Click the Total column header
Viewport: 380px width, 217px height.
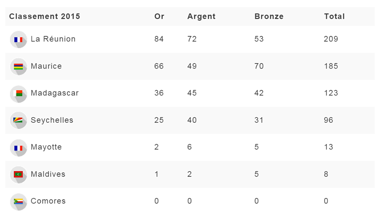(x=334, y=17)
